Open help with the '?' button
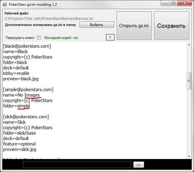The image size is (194, 172). [x=110, y=37]
